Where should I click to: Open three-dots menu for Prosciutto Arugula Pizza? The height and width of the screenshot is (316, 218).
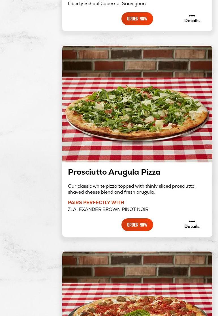click(192, 221)
